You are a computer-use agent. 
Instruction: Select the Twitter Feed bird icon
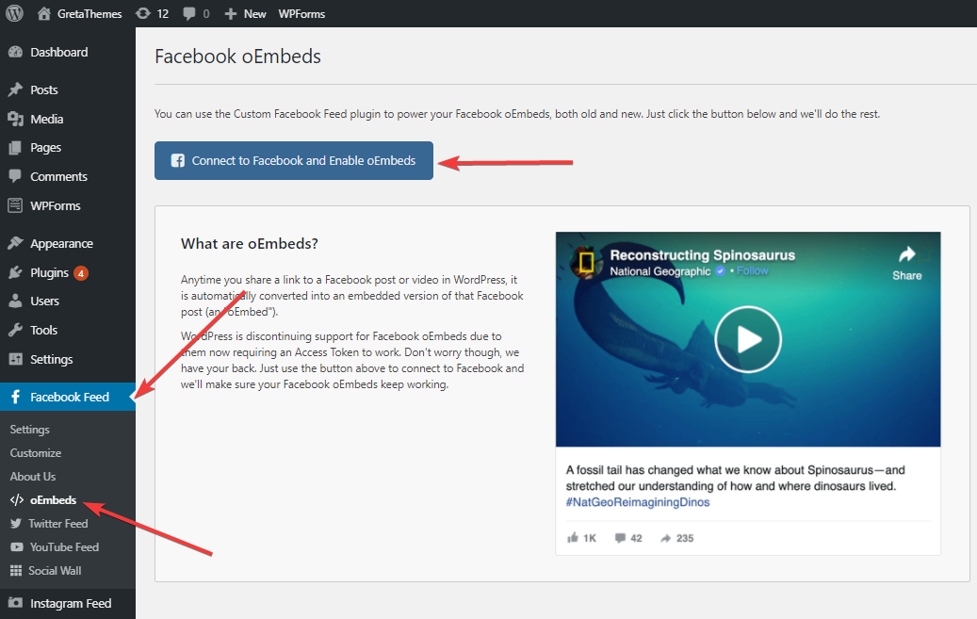pos(16,523)
